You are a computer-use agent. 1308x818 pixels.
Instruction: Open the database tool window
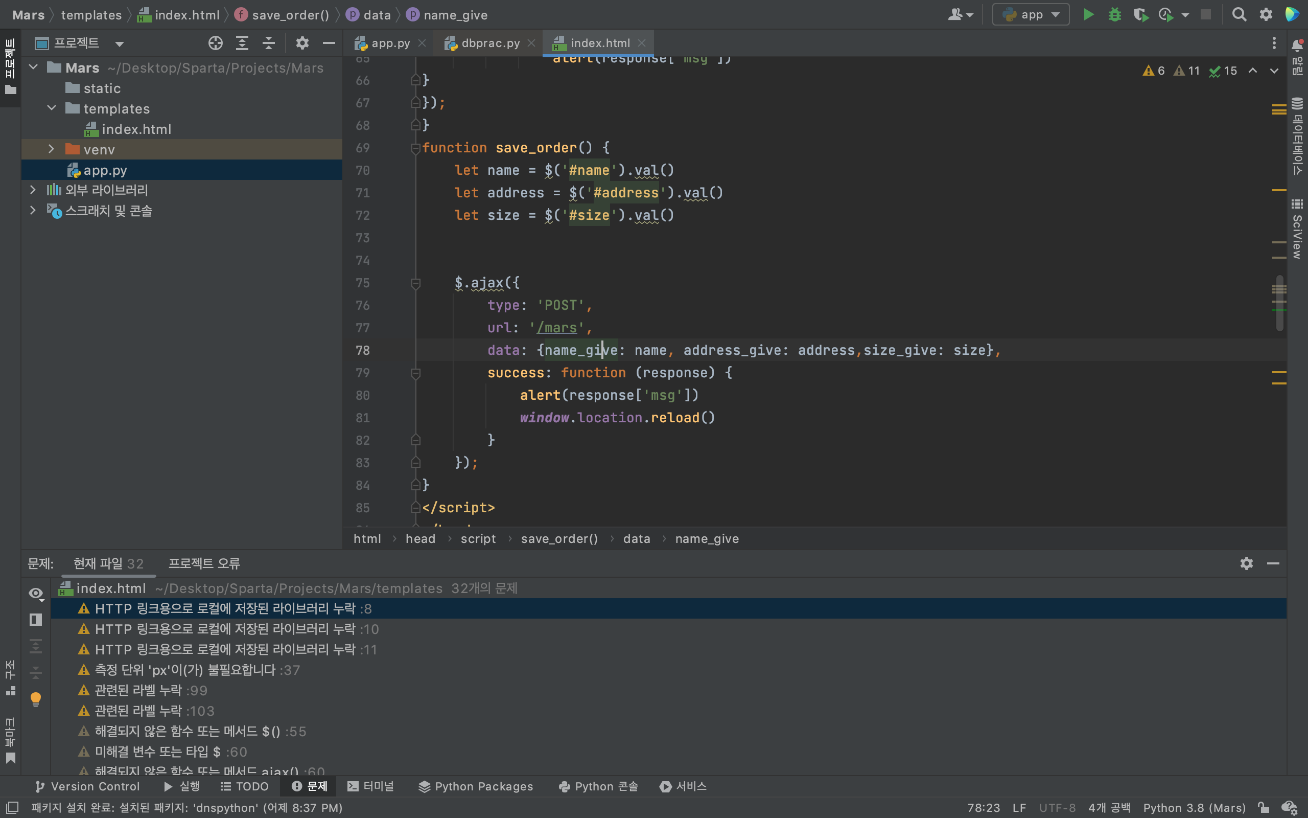1297,136
